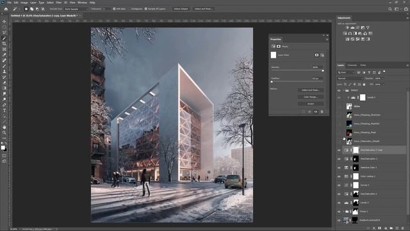Open the Magic Wand tool preset picker arrow
This screenshot has height=231, width=410.
[19, 9]
